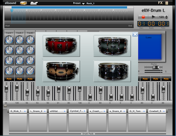Hit the drum pad under G_H_Tom
The width and height of the screenshot is (176, 136).
(137, 123)
